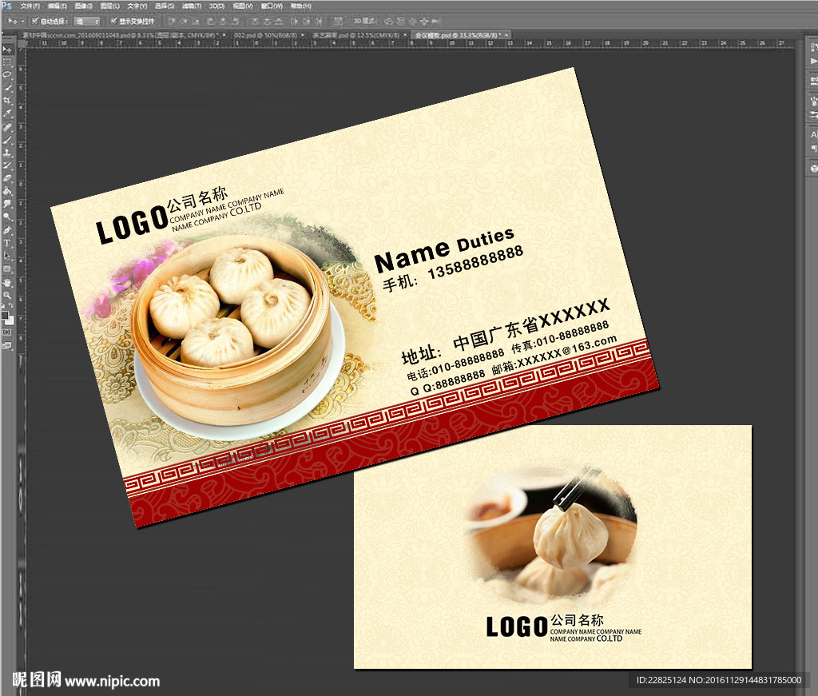Screen dimensions: 818x696
Task: Click the background color swatch
Action: 10,320
